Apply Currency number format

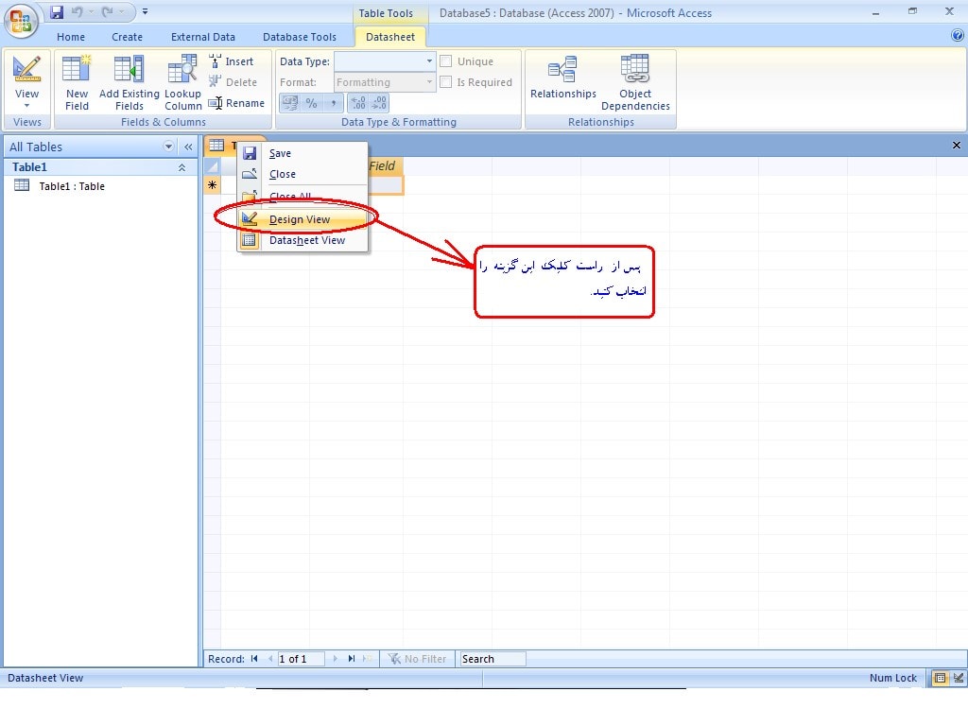(290, 103)
